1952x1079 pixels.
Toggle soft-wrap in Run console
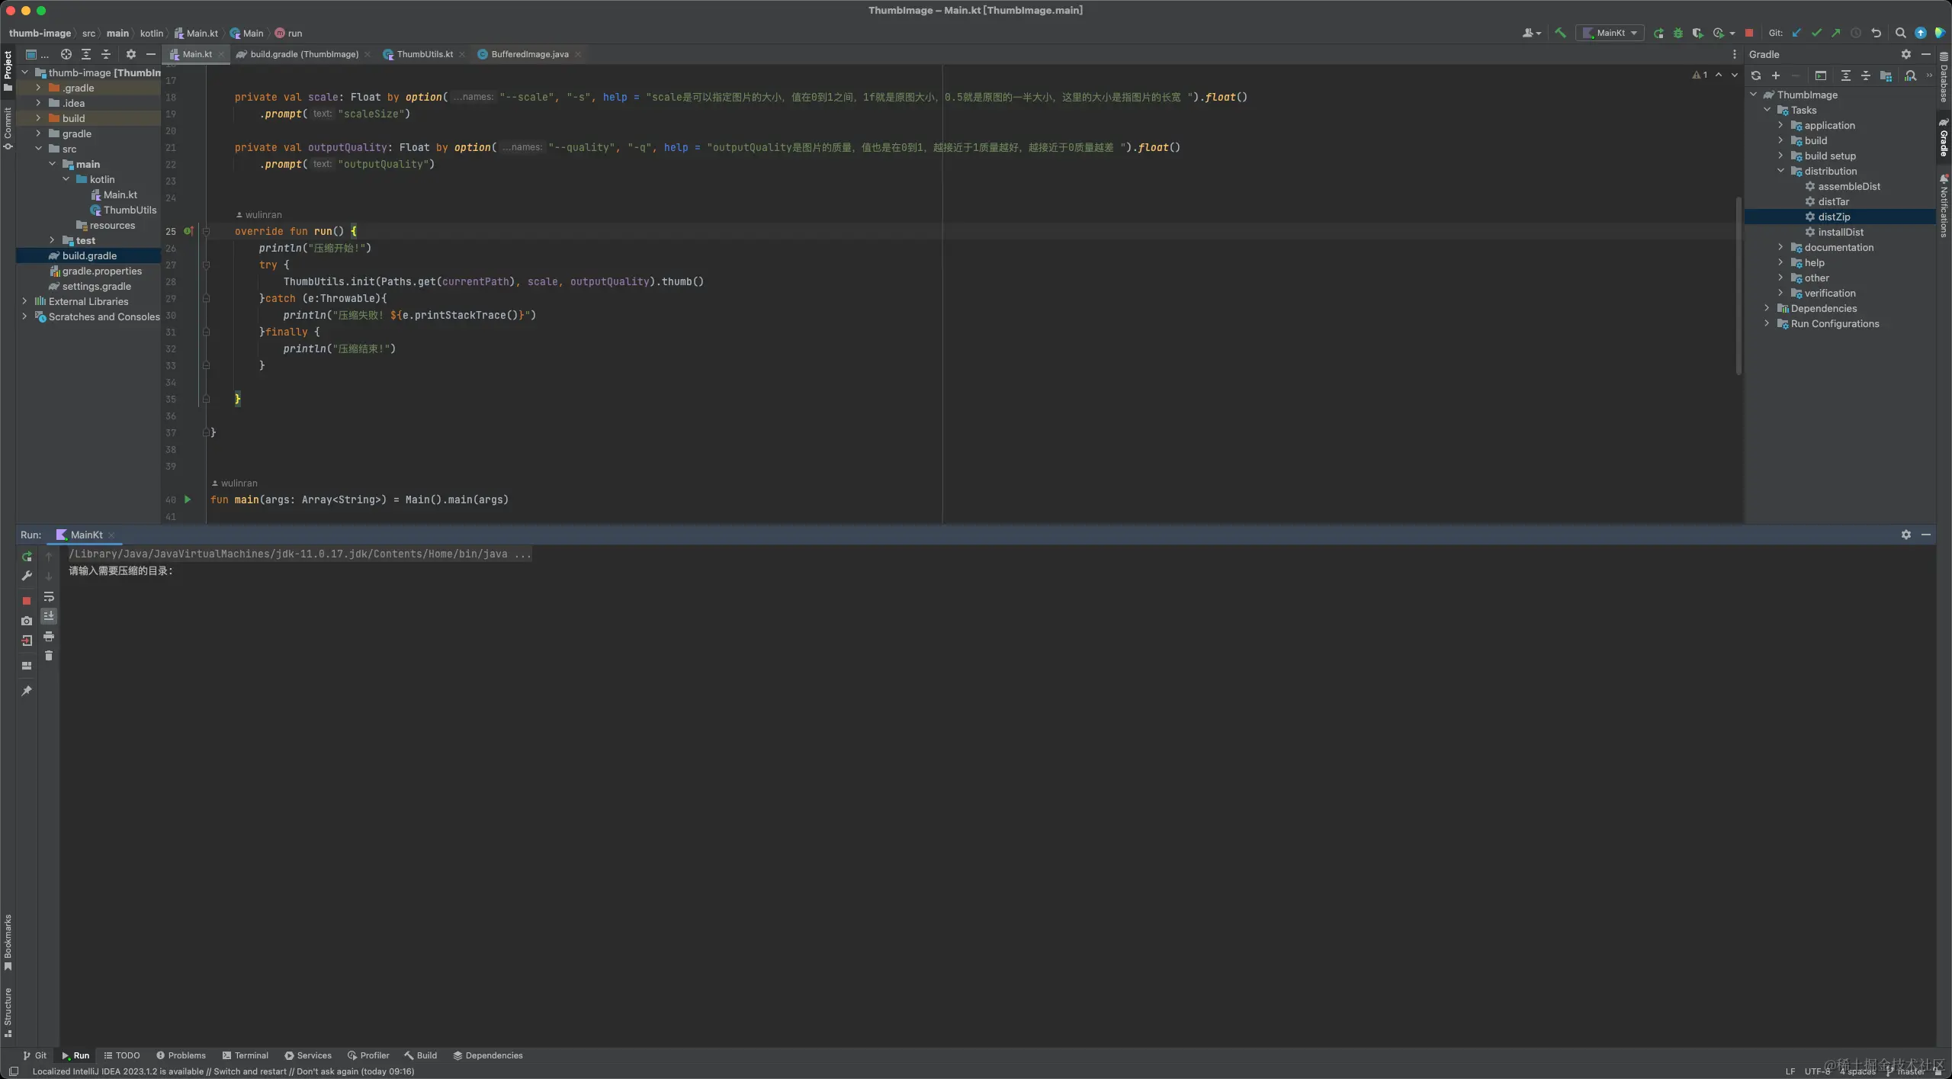click(x=49, y=596)
